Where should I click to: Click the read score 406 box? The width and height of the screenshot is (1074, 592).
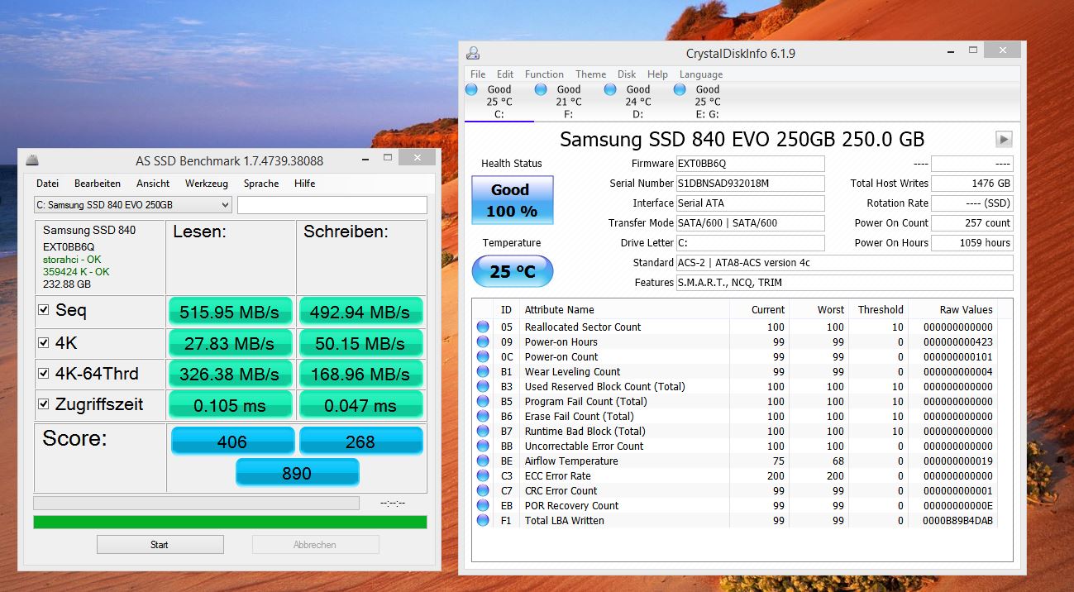tap(232, 442)
